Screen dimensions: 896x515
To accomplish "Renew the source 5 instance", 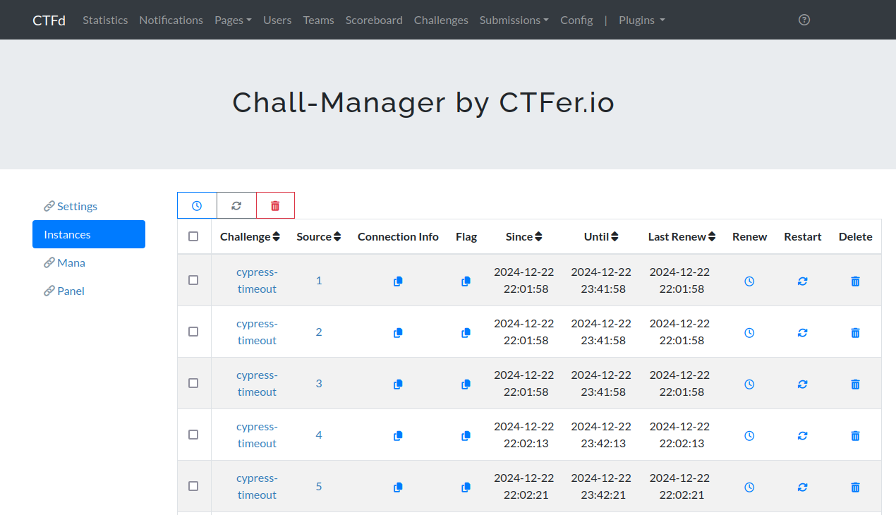I will (749, 487).
